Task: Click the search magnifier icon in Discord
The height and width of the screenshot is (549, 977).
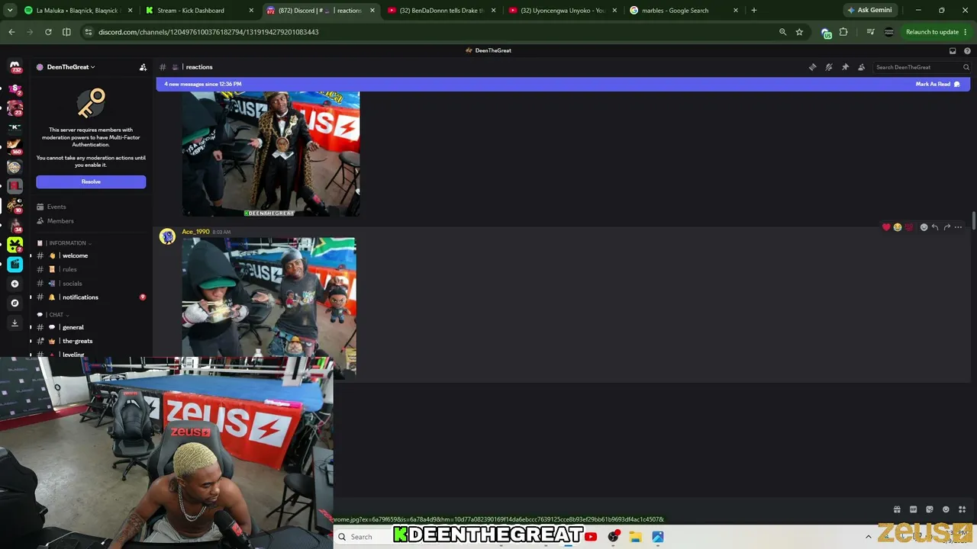Action: tap(966, 67)
